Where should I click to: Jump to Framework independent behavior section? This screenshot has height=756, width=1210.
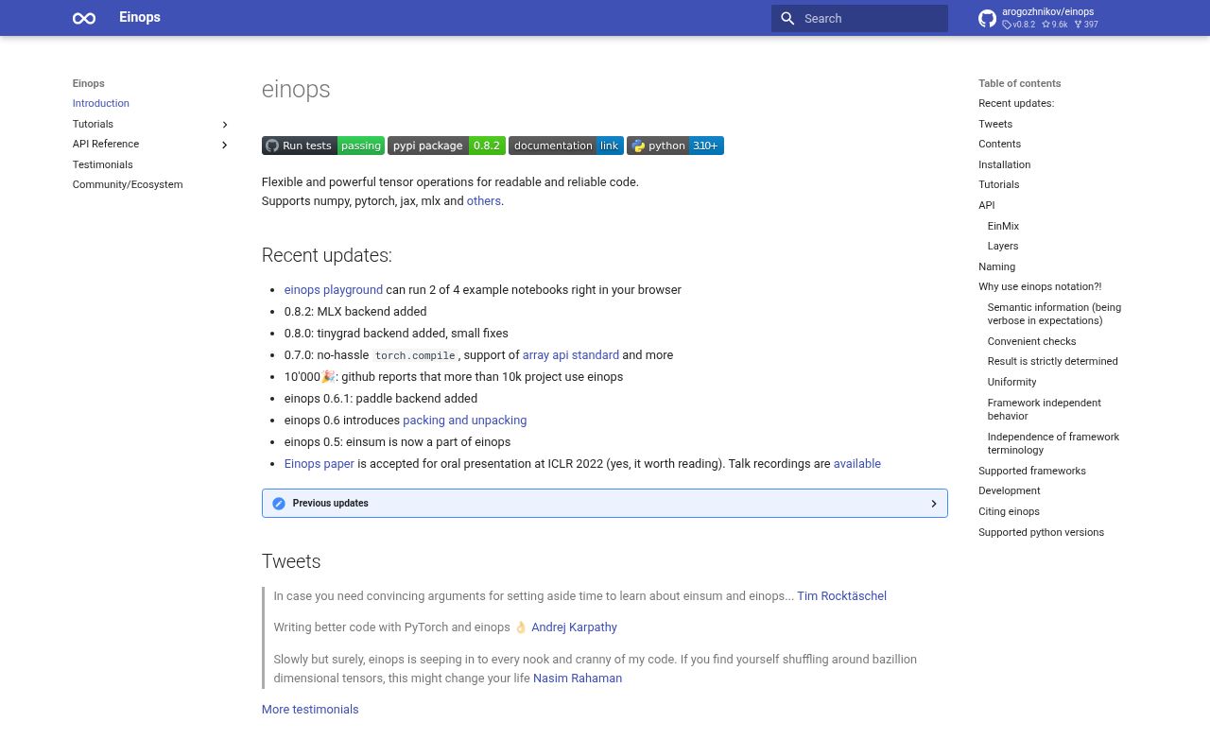pyautogui.click(x=1044, y=409)
